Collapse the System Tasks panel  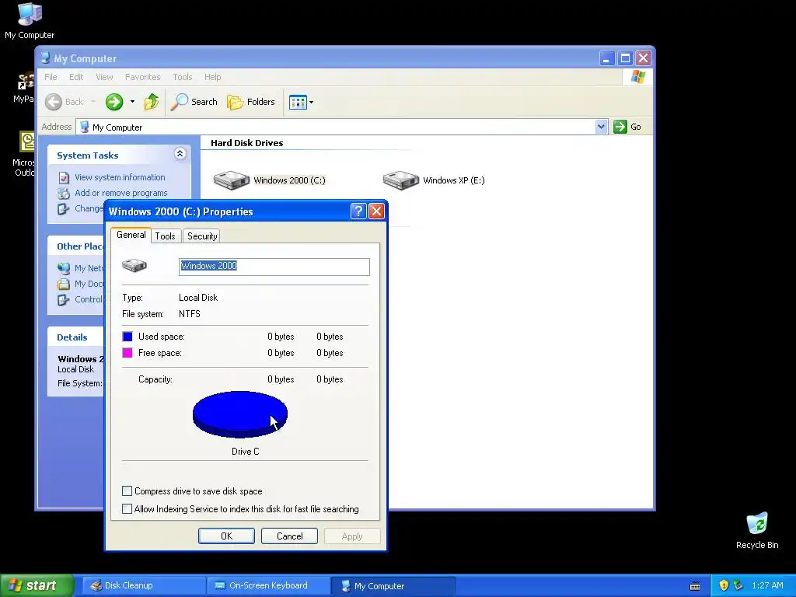click(180, 154)
